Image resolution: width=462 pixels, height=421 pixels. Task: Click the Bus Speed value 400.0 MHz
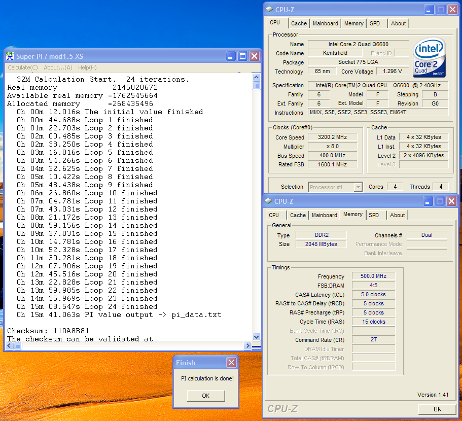coord(332,156)
